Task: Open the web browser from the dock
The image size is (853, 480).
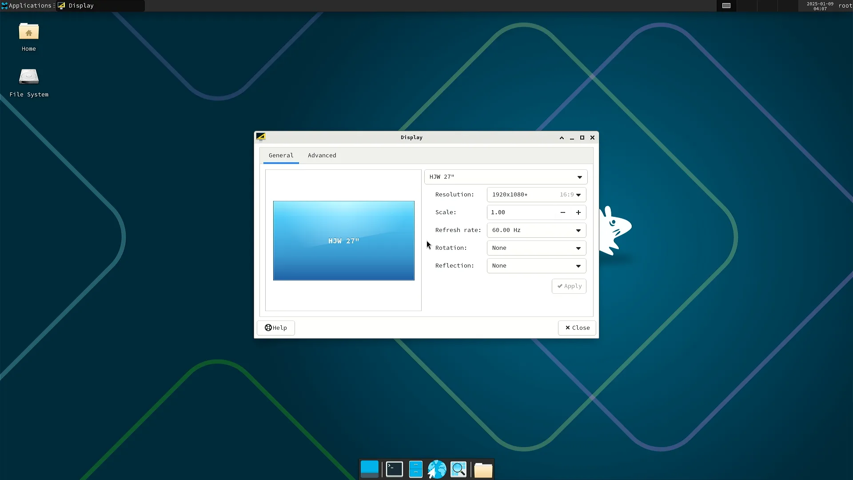Action: 437,469
